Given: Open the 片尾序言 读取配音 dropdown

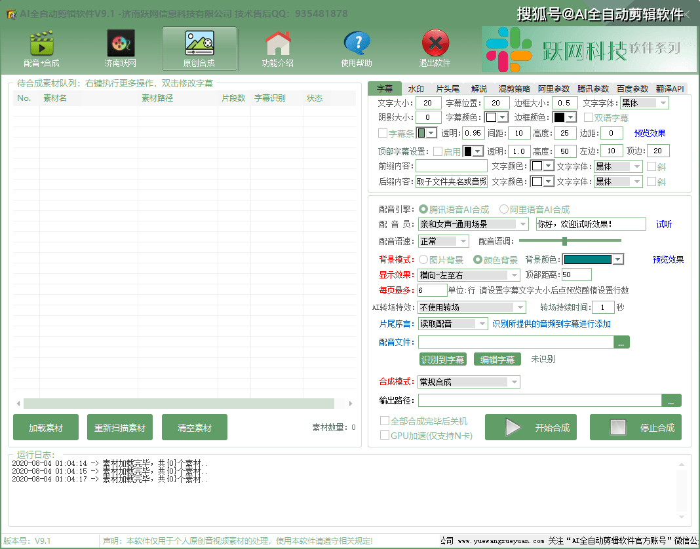Looking at the screenshot, I should (453, 324).
